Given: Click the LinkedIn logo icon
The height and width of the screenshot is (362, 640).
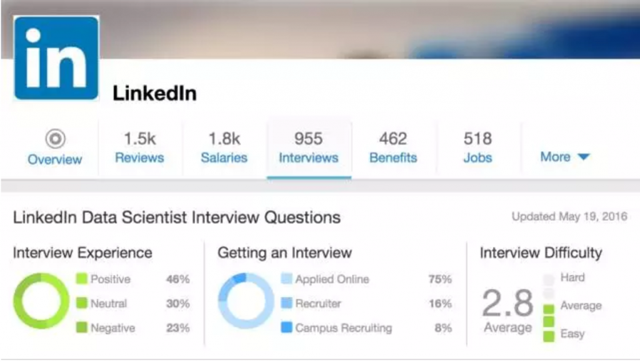Looking at the screenshot, I should (56, 57).
